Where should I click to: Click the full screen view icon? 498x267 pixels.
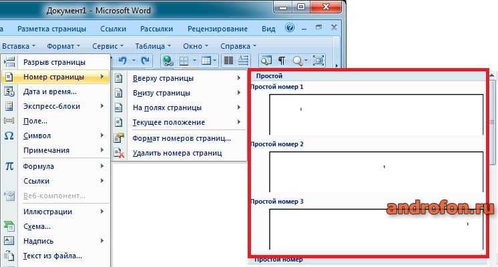(x=318, y=60)
